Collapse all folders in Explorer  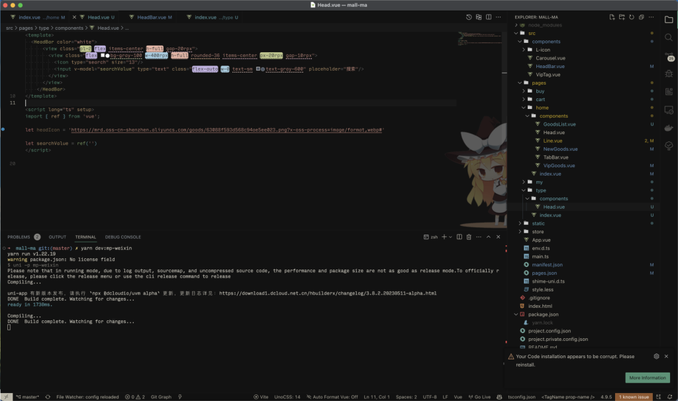click(x=642, y=17)
